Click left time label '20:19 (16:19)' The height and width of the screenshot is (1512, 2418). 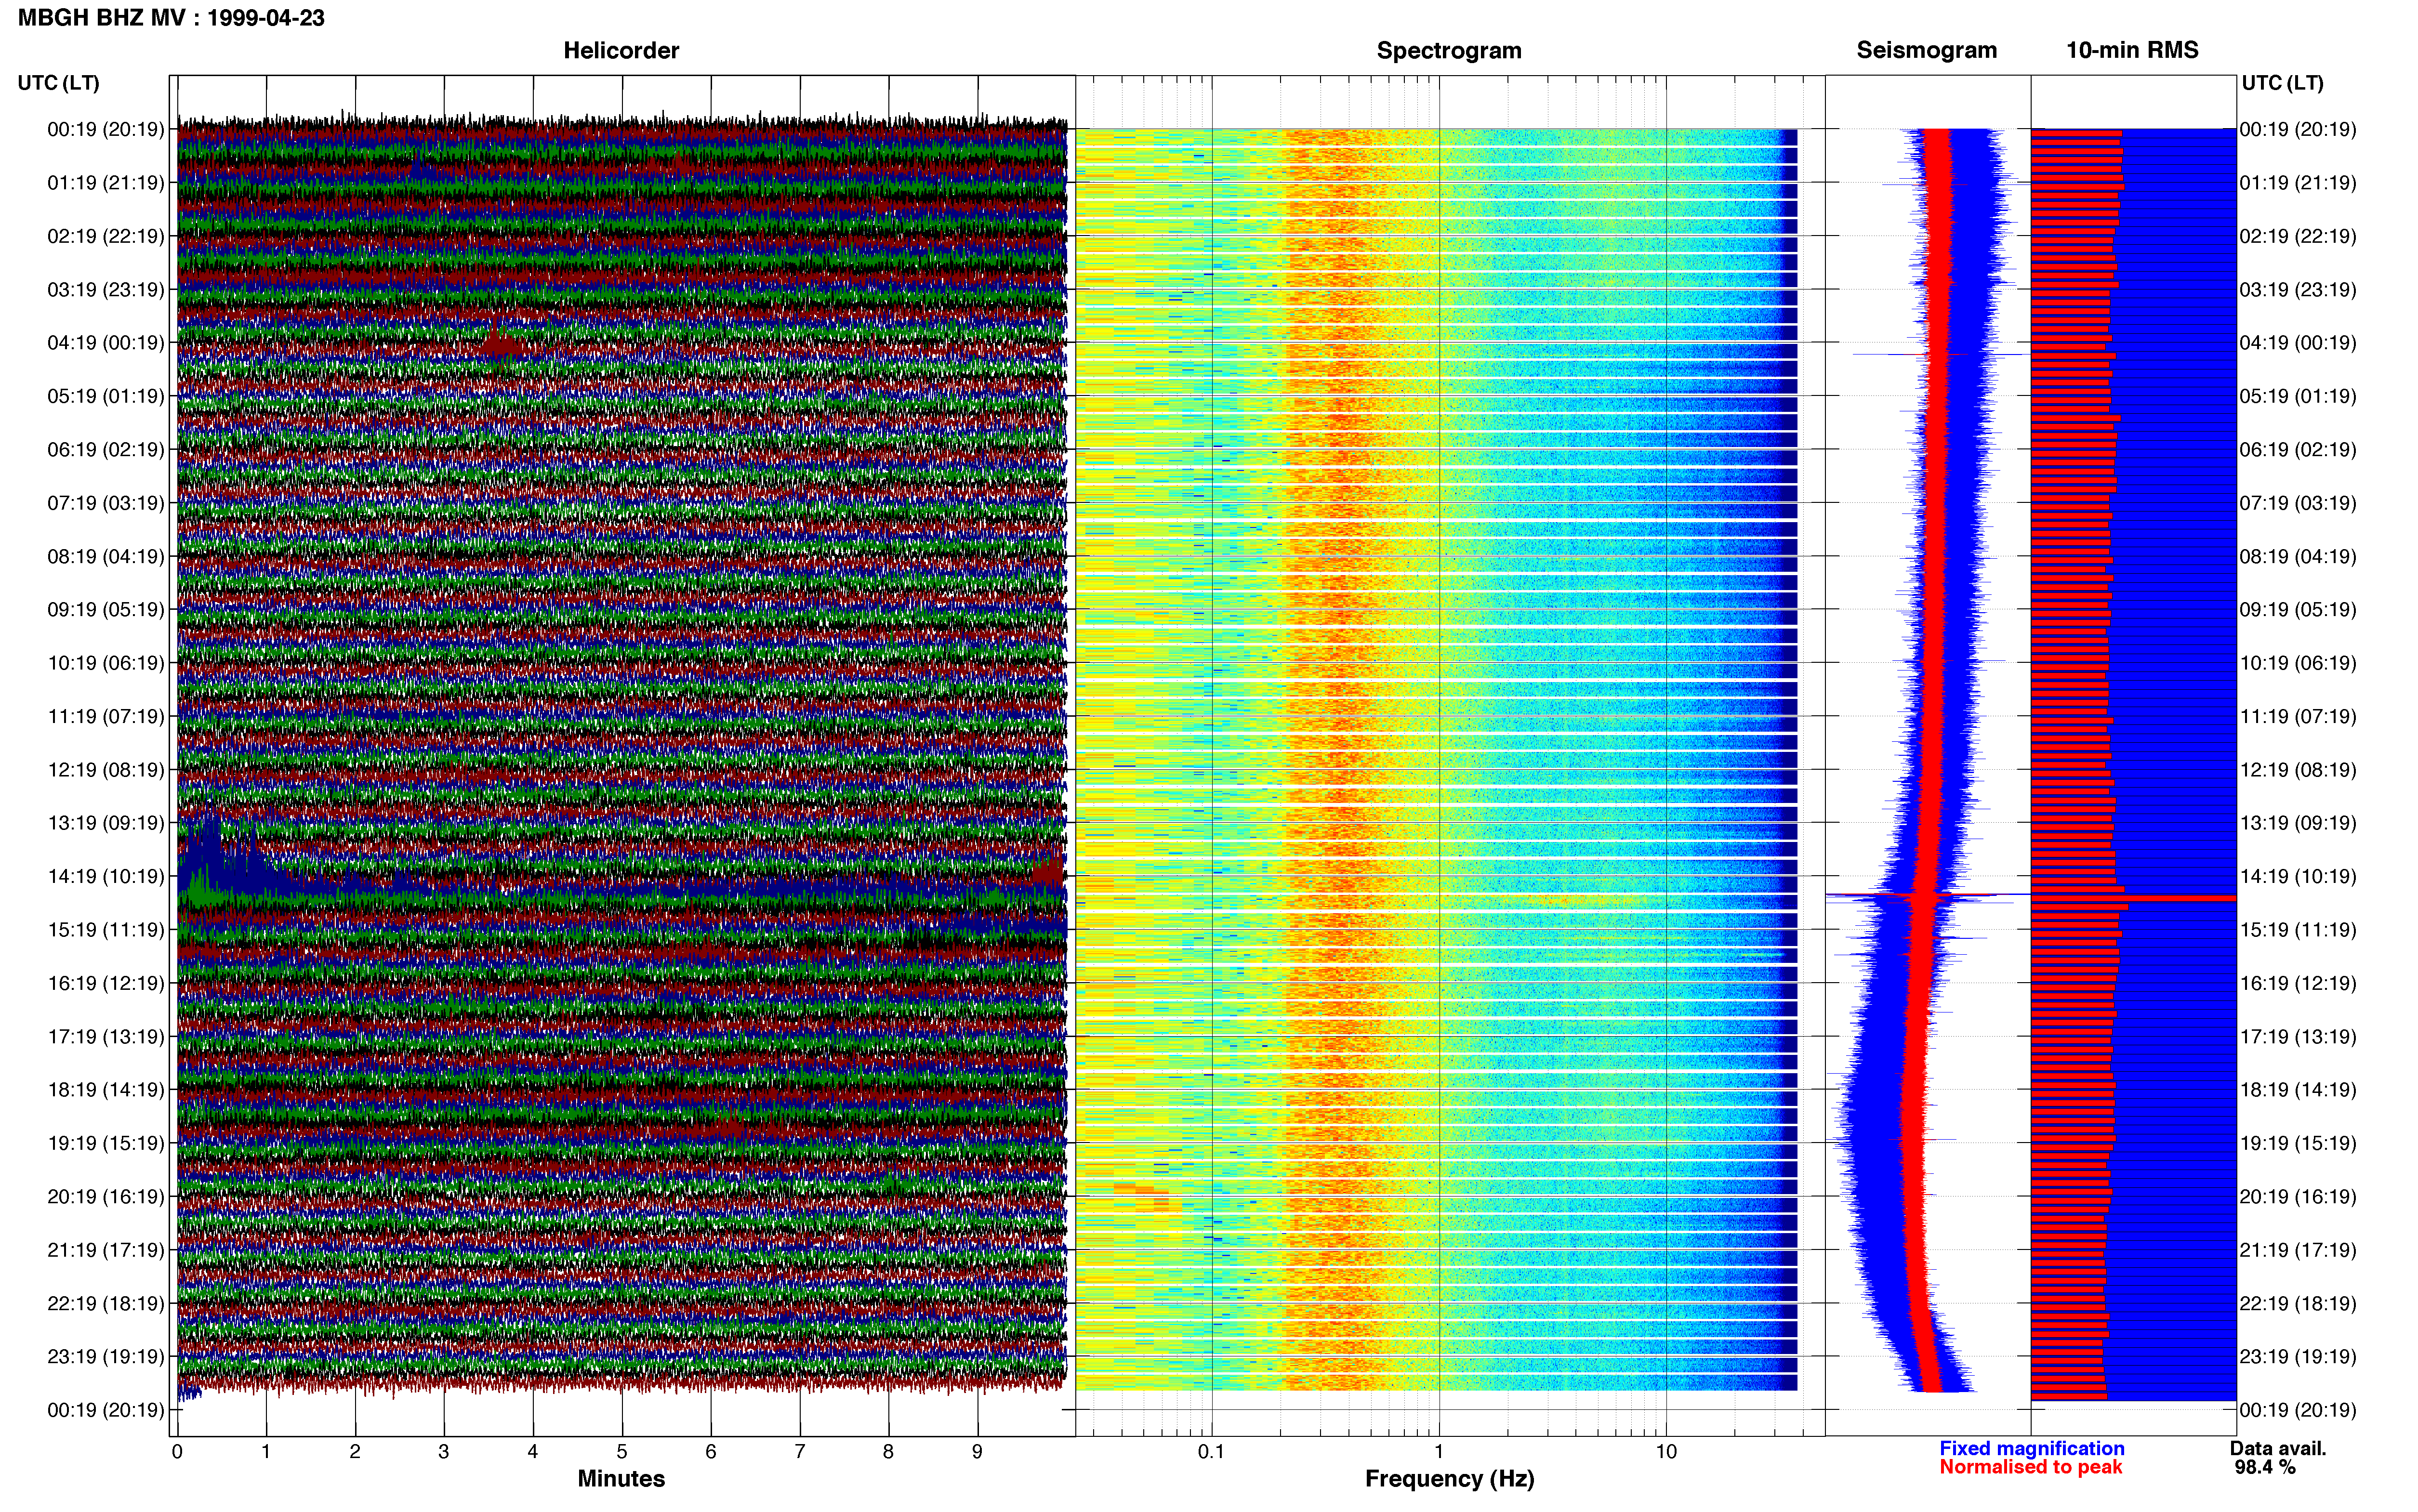[105, 1196]
